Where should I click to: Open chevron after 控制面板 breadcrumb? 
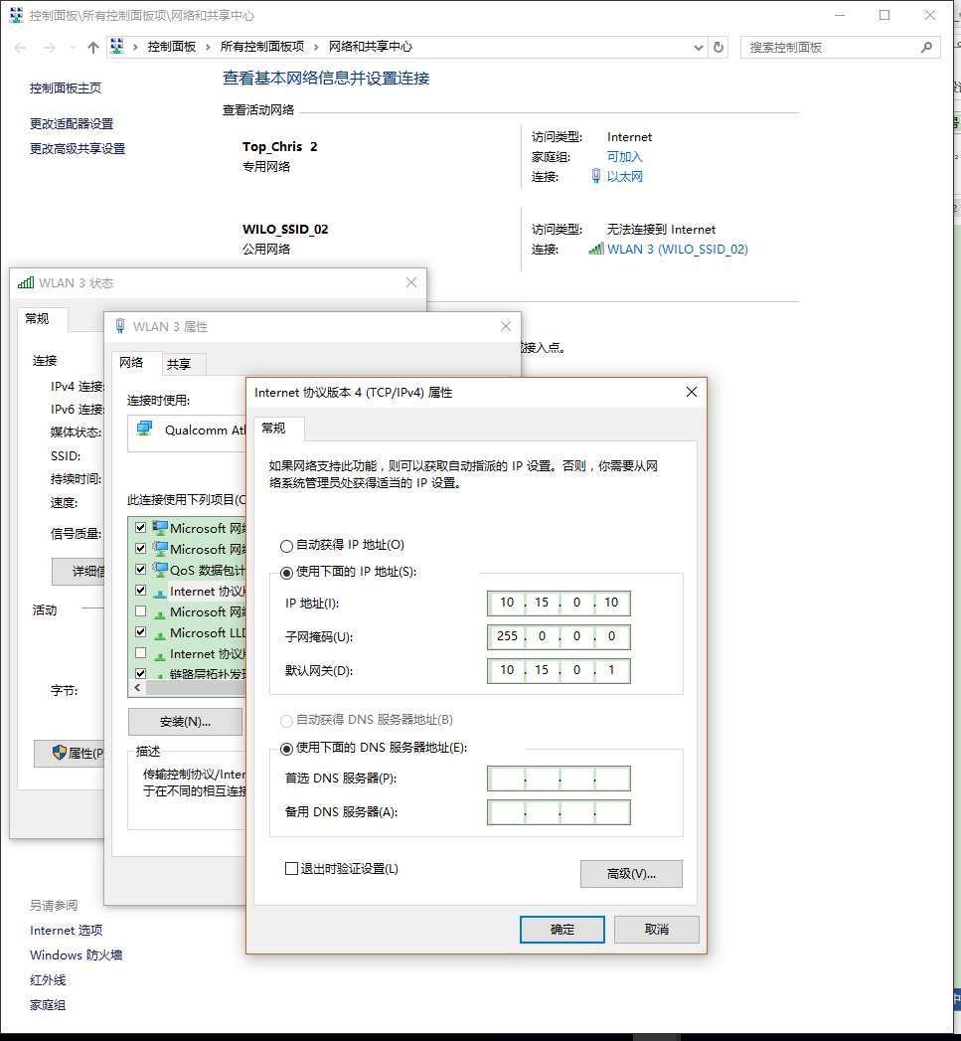tap(208, 47)
